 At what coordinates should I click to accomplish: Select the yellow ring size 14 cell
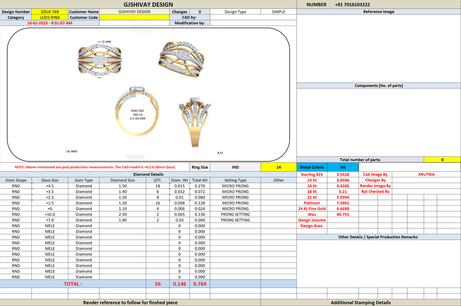tap(278, 167)
